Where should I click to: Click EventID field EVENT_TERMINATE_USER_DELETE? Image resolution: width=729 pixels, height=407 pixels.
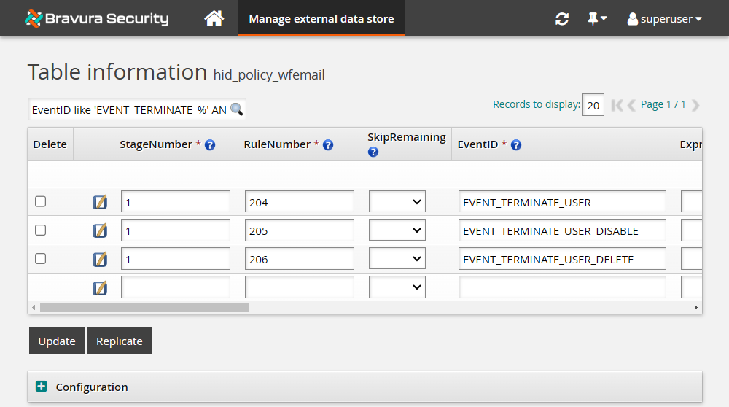[x=562, y=259]
